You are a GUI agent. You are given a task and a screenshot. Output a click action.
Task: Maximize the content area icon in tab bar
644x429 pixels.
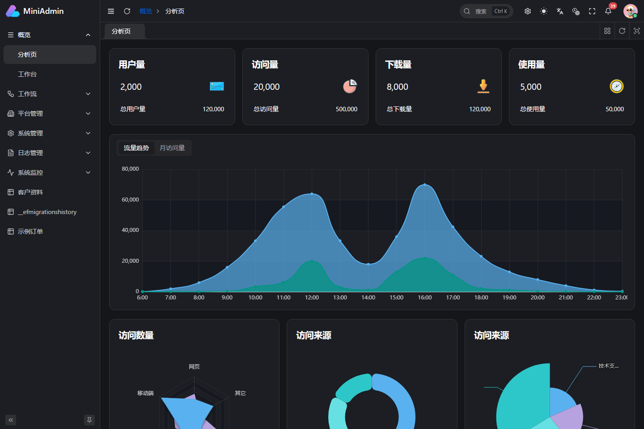point(637,31)
